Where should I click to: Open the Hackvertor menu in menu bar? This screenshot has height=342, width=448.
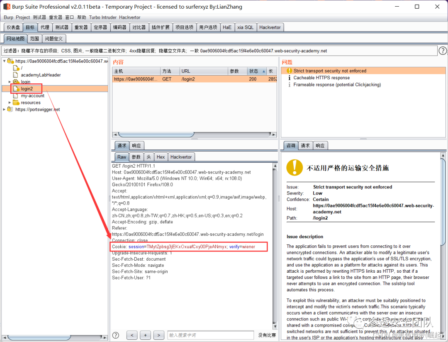click(130, 17)
